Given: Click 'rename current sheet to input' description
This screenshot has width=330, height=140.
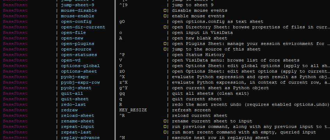Looking at the screenshot, I should [212, 121].
